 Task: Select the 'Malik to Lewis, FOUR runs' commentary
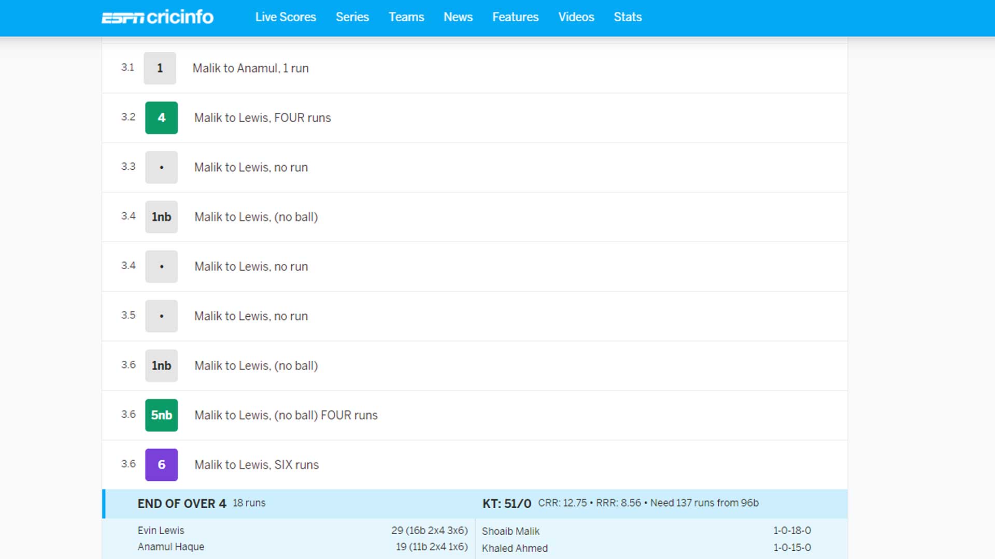click(x=262, y=118)
